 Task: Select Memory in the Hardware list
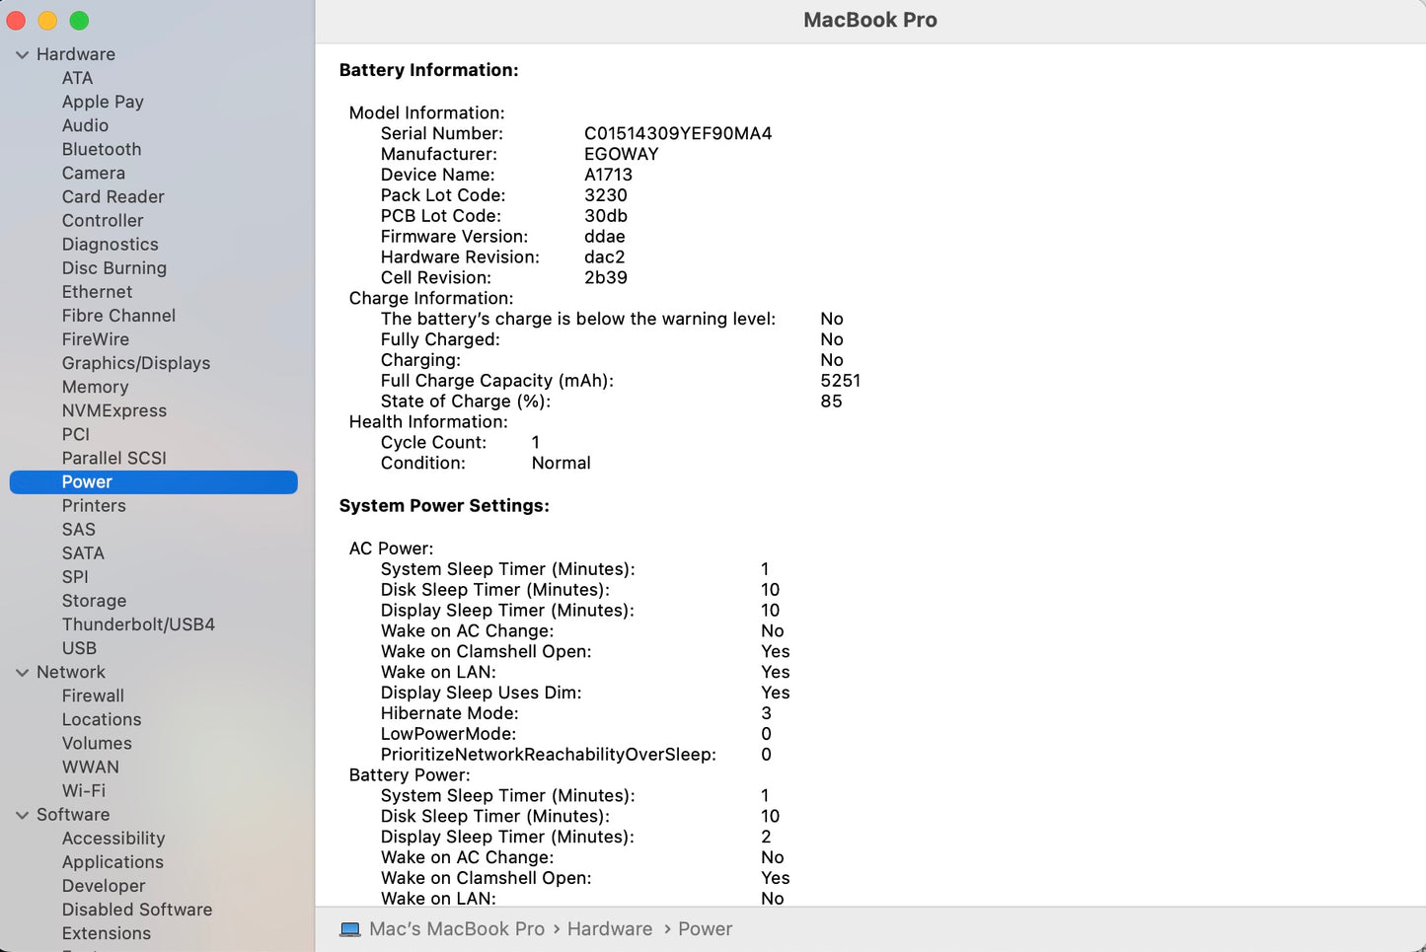(x=95, y=387)
